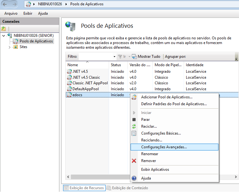Click the Sites folder icon

click(x=16, y=47)
